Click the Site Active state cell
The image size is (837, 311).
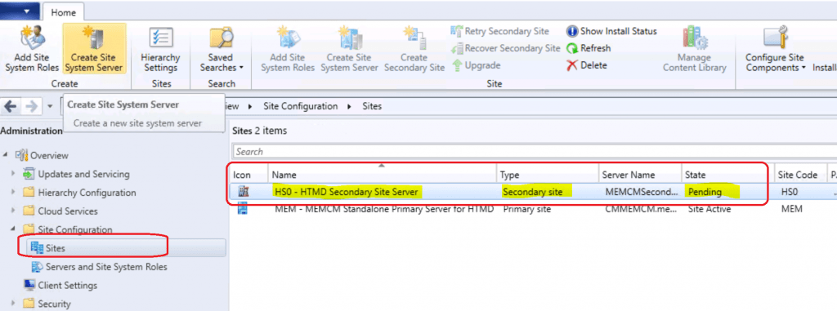[x=709, y=209]
